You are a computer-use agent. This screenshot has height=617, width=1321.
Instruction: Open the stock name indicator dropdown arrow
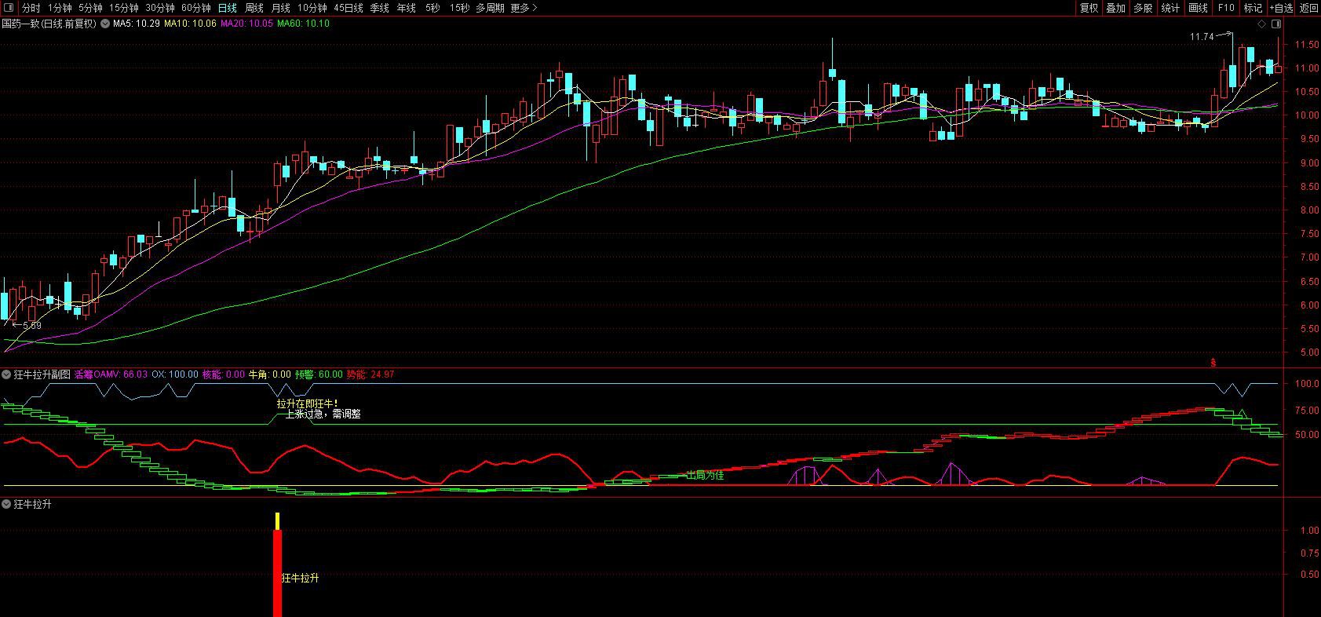tap(104, 24)
